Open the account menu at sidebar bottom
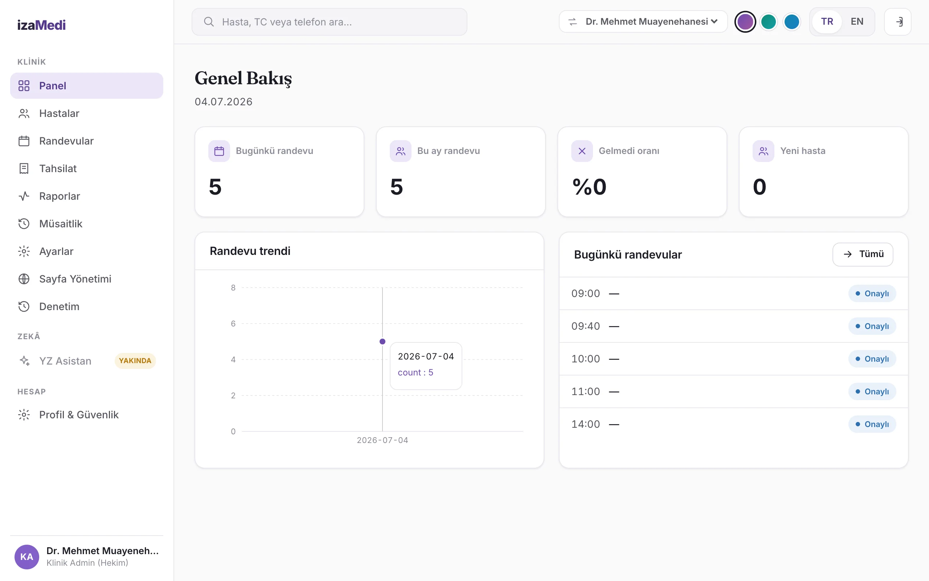 pos(87,557)
